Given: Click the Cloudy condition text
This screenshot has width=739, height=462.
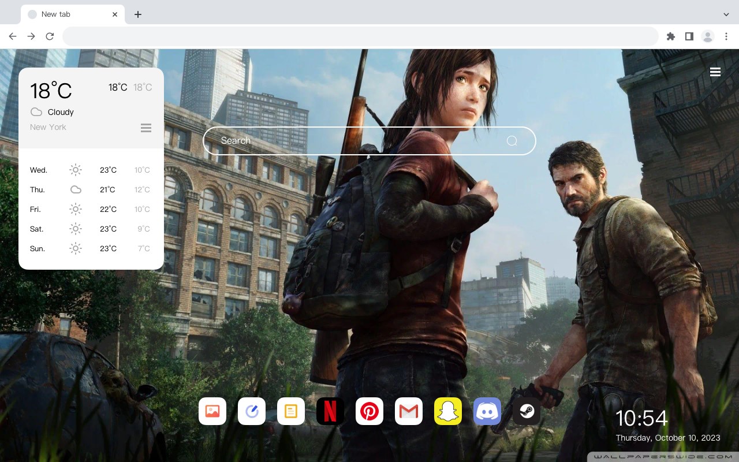Looking at the screenshot, I should [x=61, y=112].
